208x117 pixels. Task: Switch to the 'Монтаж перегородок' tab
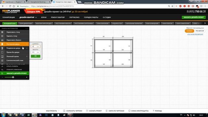click(x=44, y=23)
